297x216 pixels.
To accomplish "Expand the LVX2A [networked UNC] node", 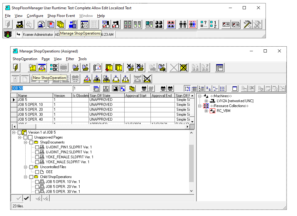I will pos(206,101).
